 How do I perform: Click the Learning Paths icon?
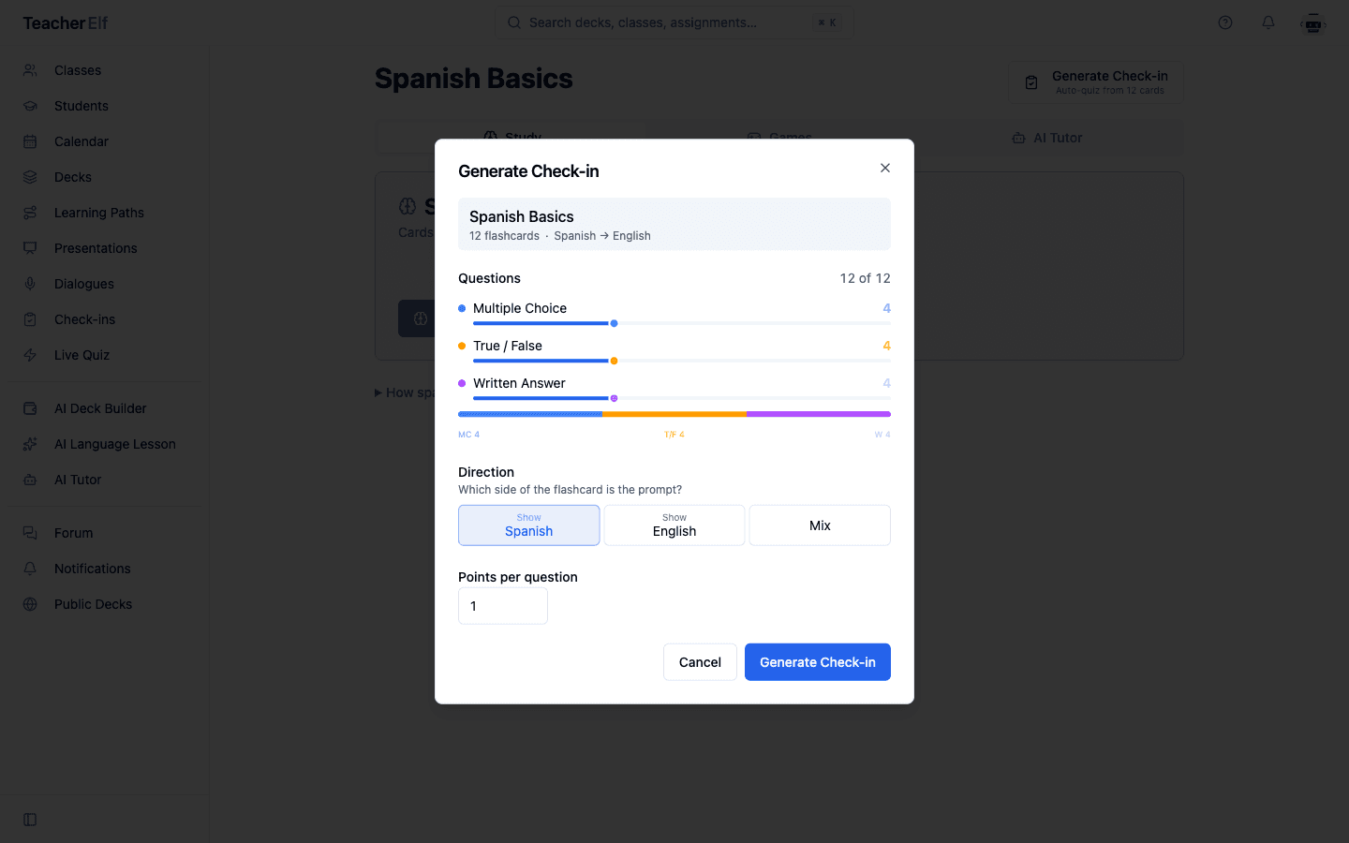pos(30,213)
